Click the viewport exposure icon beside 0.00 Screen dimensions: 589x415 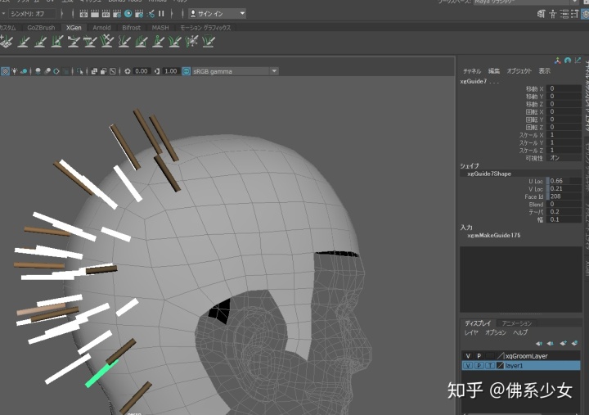[x=127, y=71]
